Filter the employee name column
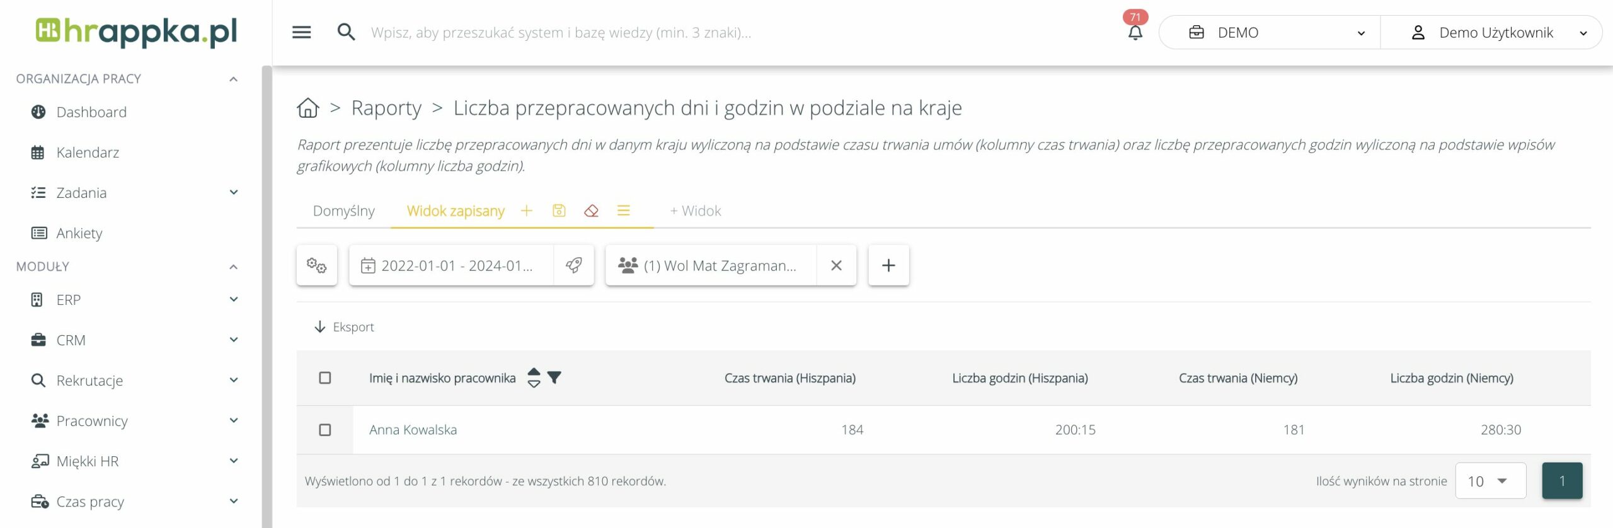The image size is (1613, 528). point(554,377)
